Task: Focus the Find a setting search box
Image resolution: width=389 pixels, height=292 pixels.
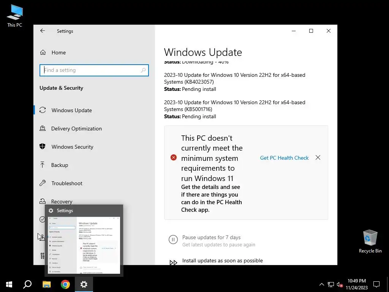Action: 94,70
